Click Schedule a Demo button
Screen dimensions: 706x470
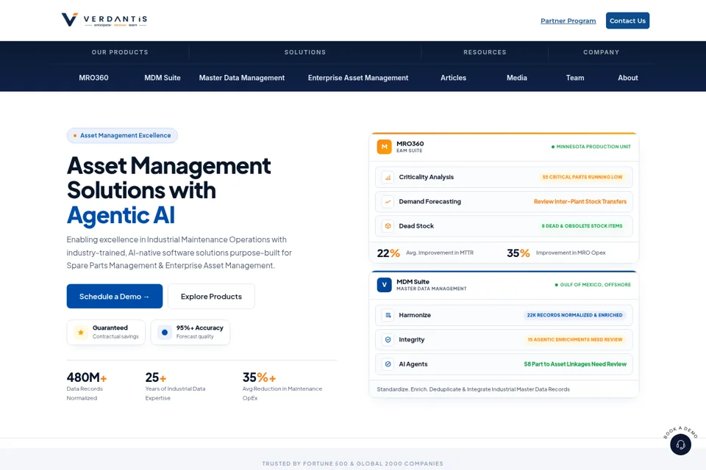(x=115, y=297)
